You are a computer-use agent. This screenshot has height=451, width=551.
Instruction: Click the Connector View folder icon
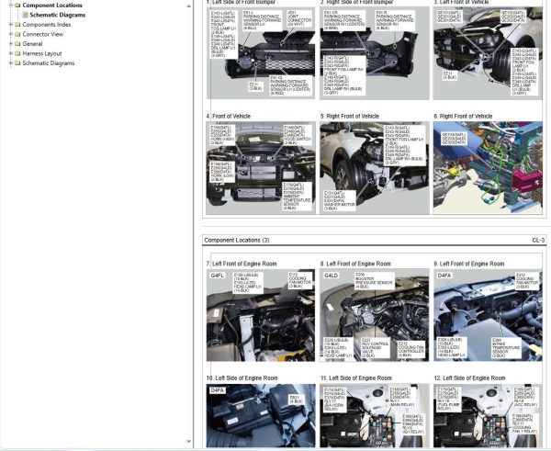(17, 34)
